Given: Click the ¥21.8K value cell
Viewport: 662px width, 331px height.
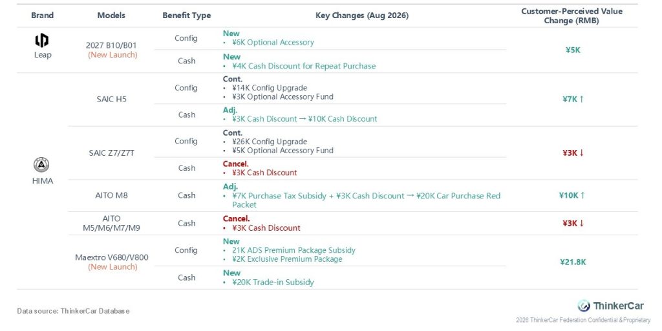Looking at the screenshot, I should pyautogui.click(x=573, y=262).
